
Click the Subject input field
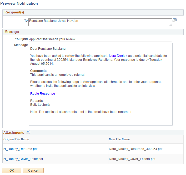point(100,39)
